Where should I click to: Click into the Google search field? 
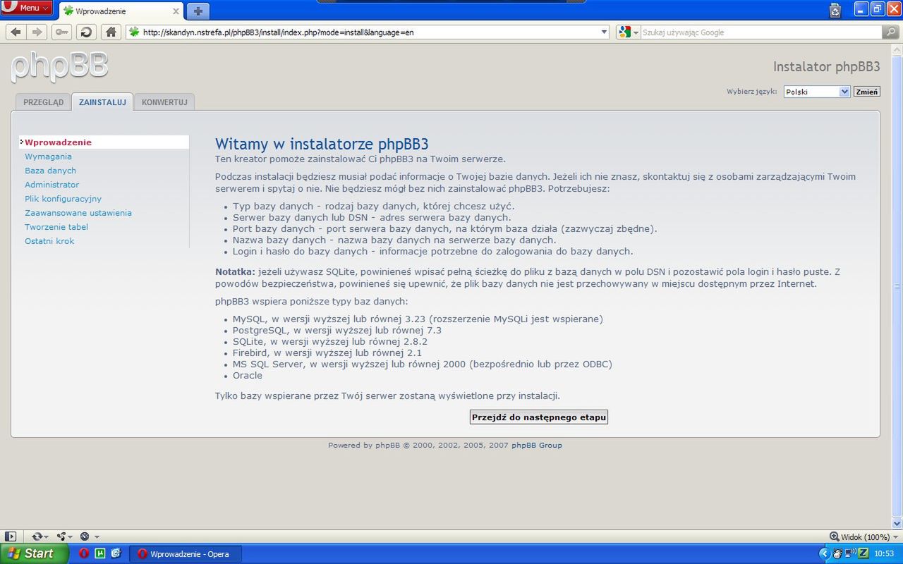tap(760, 32)
